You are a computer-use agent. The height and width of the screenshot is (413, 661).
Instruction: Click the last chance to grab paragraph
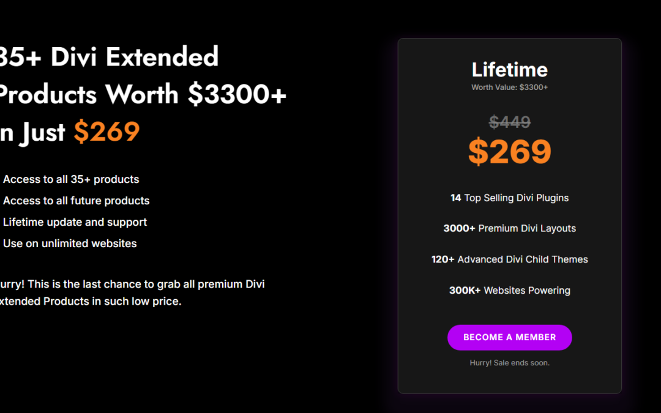click(132, 292)
